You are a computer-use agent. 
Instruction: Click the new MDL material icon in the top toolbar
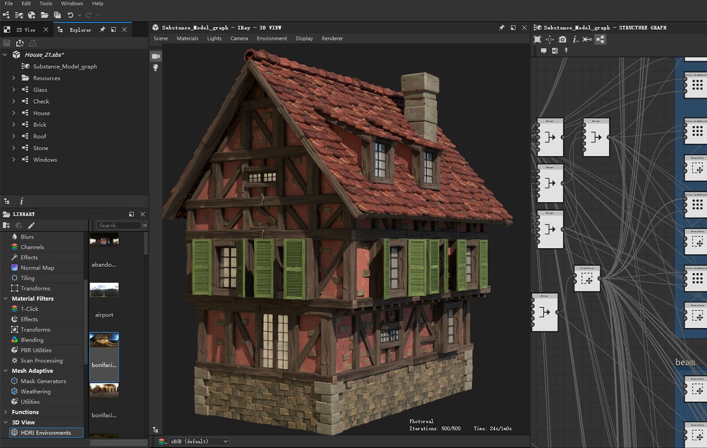pyautogui.click(x=32, y=15)
